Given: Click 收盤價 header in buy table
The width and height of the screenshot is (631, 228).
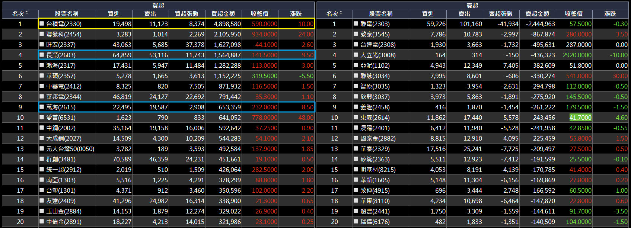Looking at the screenshot, I should pos(260,14).
